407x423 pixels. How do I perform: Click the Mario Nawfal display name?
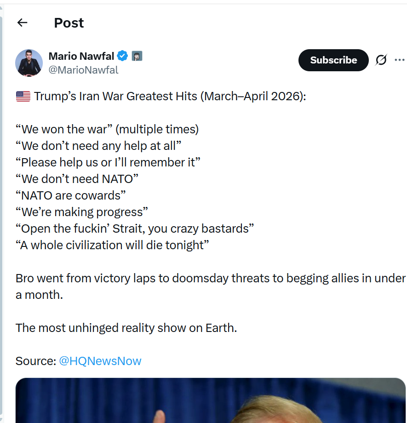81,56
